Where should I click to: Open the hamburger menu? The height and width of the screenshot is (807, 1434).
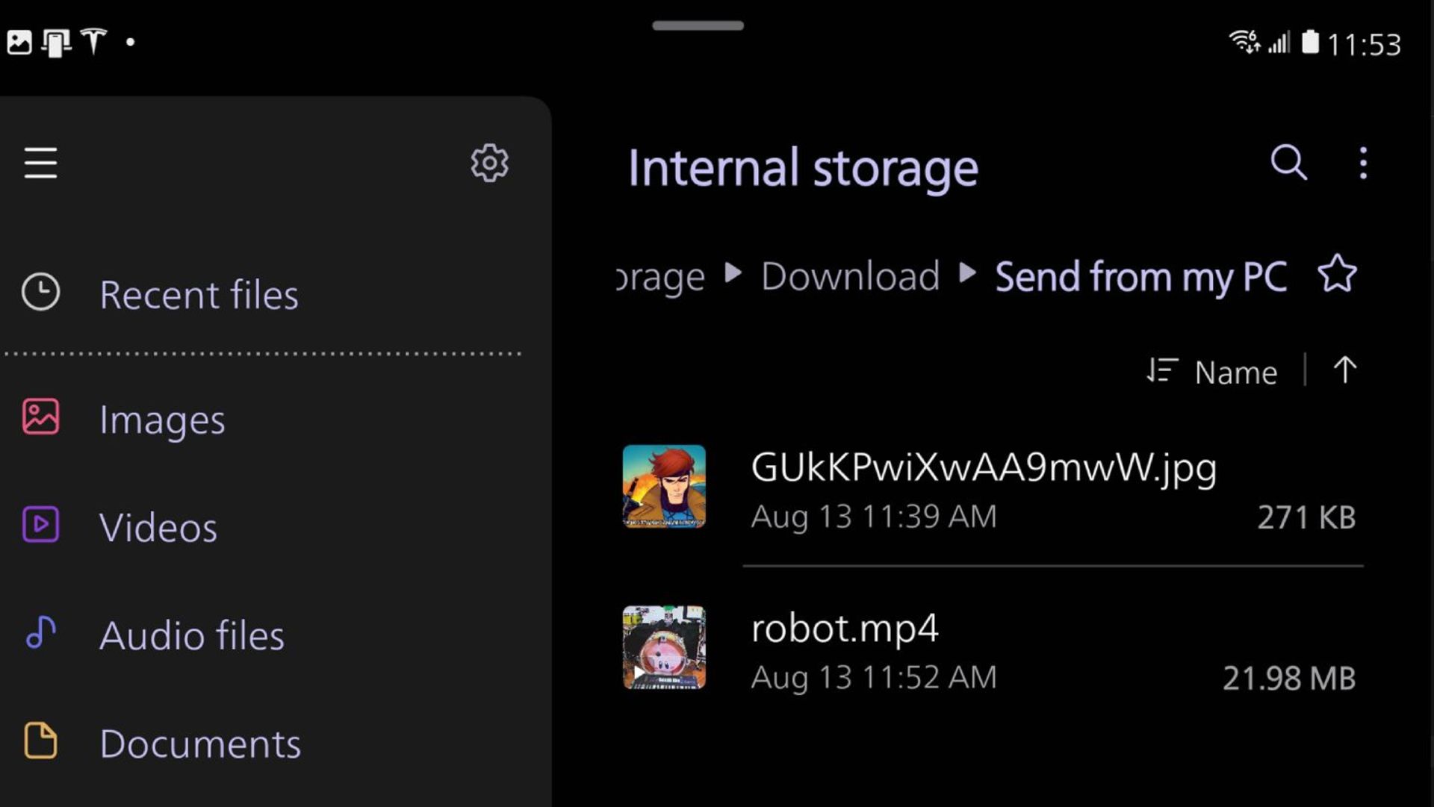pos(41,163)
